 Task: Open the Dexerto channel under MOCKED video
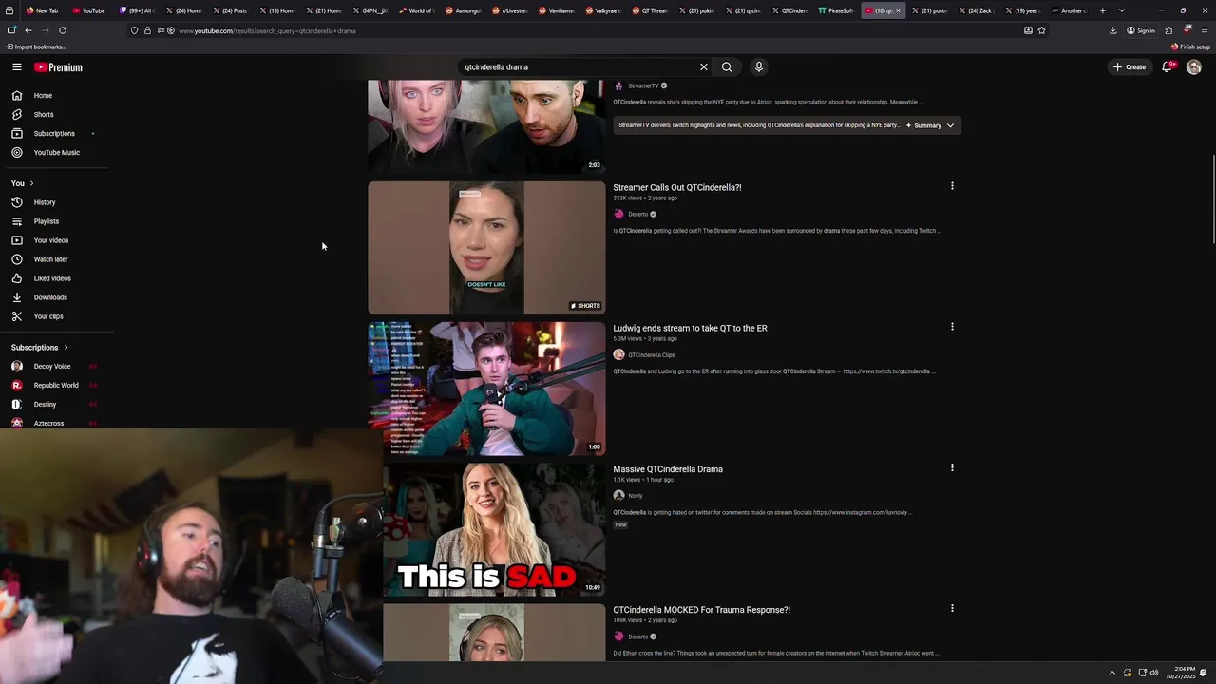click(x=637, y=636)
